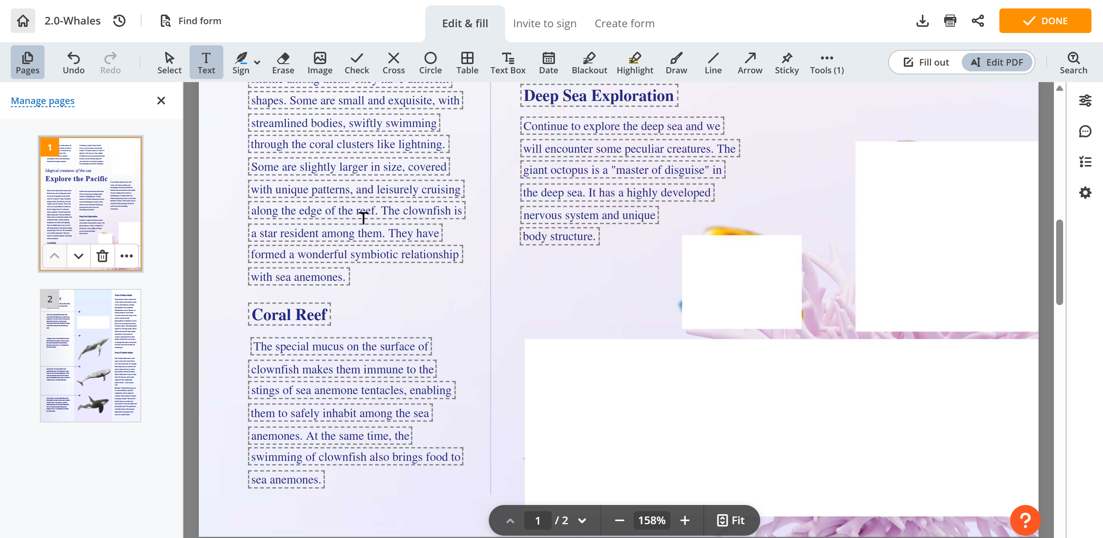Pick the Sign tool
This screenshot has width=1103, height=538.
241,62
